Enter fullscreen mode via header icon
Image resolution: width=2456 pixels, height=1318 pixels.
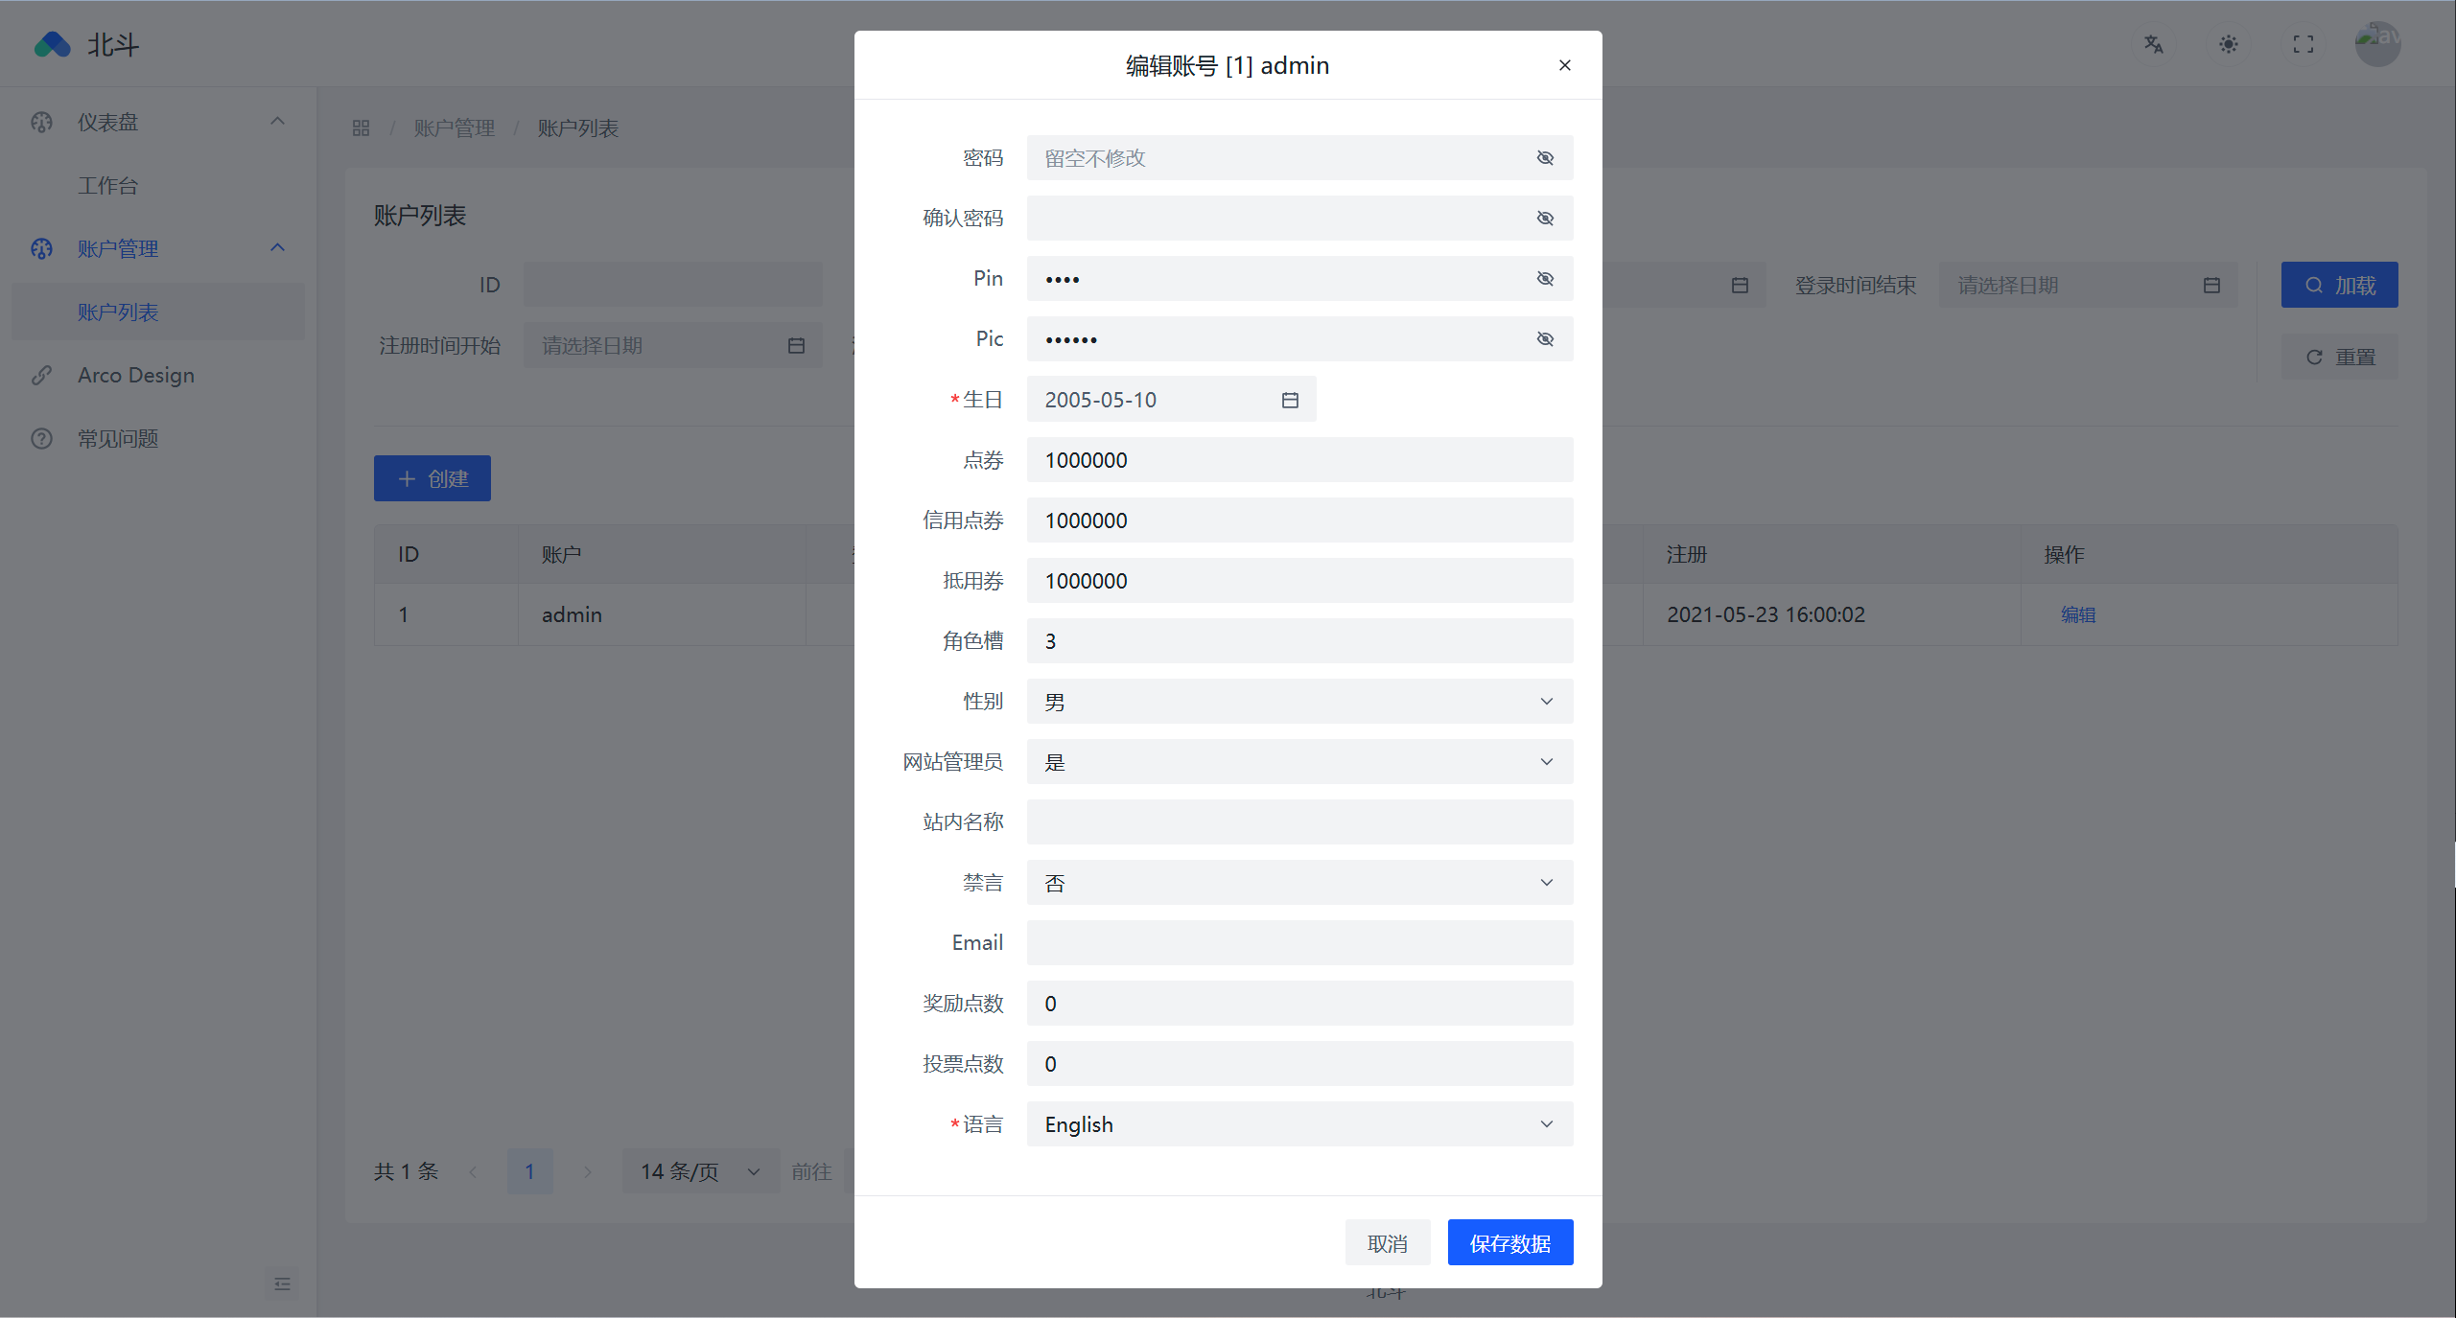click(x=2303, y=44)
